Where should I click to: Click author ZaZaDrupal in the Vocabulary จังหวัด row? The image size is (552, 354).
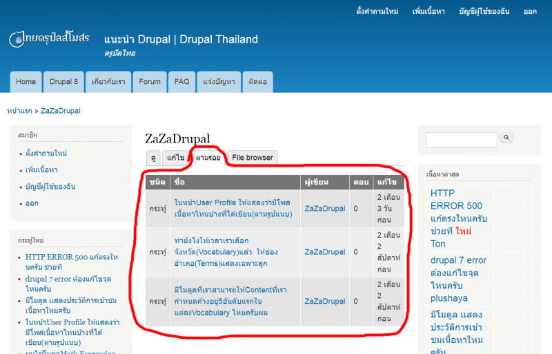pos(324,252)
